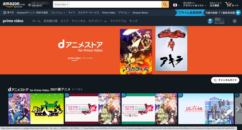Open the 見放題対象 tab
242x130 pixels.
pos(51,21)
